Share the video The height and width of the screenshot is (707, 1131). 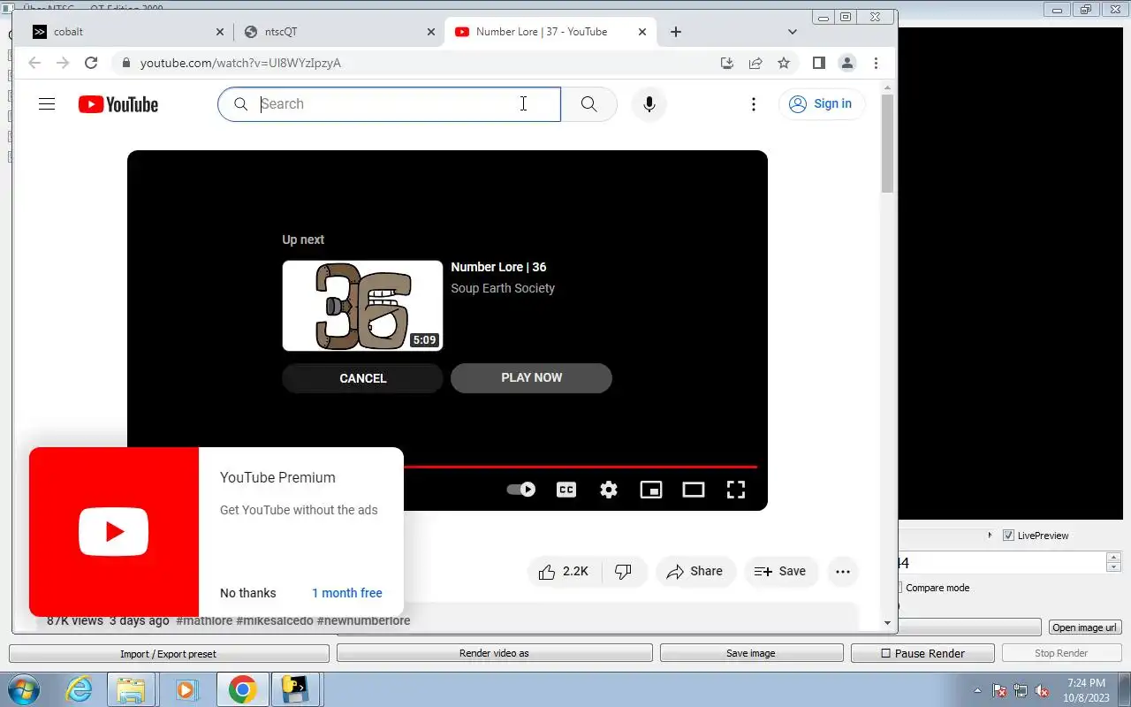pos(695,572)
